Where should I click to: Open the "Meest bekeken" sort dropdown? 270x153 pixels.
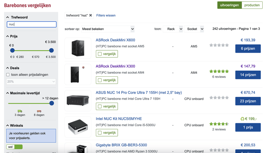click(x=108, y=29)
